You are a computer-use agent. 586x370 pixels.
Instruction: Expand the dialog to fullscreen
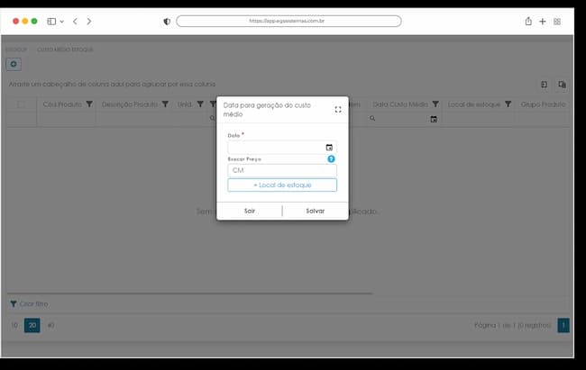pos(338,110)
